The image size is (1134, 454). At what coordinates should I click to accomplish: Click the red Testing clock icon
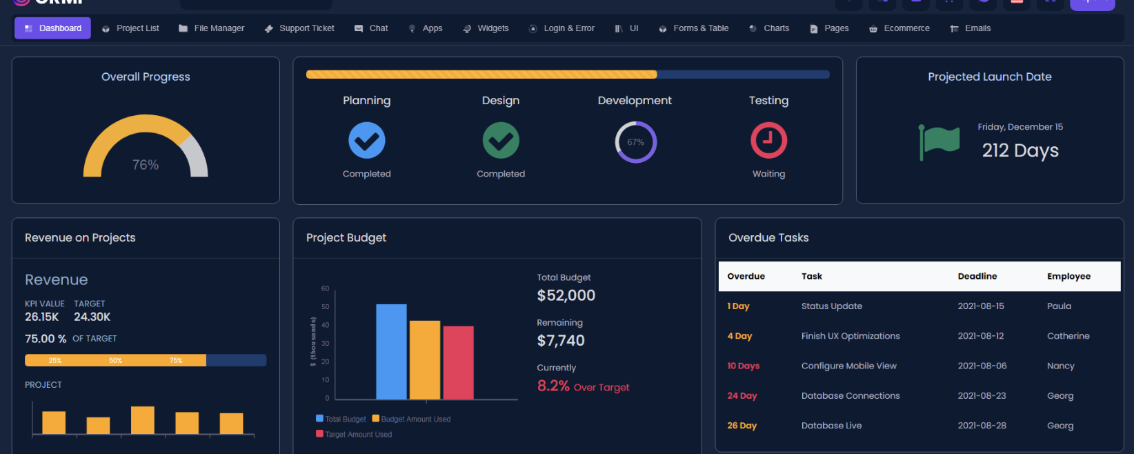pyautogui.click(x=768, y=141)
